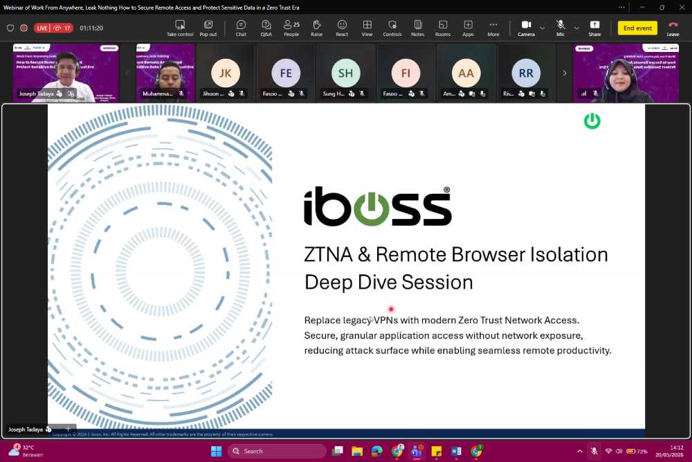Select the RR participant tile

526,73
